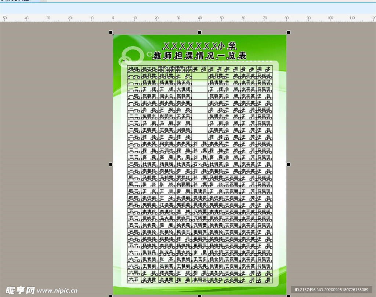Click the top-center selection handle

coord(199,32)
